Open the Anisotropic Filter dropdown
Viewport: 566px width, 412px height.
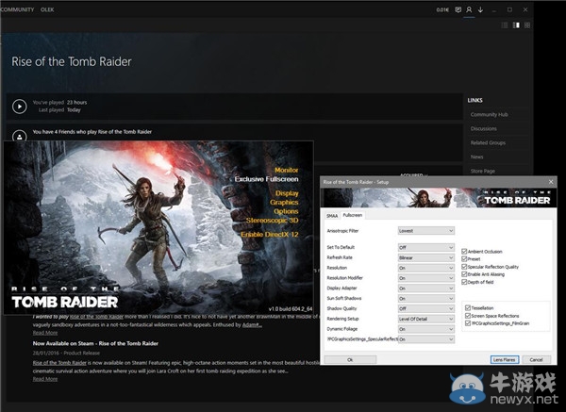pyautogui.click(x=426, y=231)
